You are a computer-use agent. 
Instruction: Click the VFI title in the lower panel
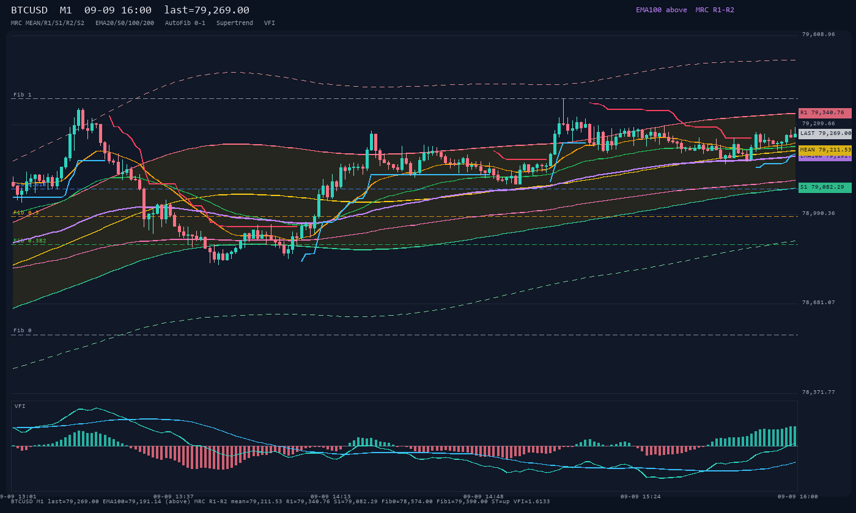pos(20,407)
